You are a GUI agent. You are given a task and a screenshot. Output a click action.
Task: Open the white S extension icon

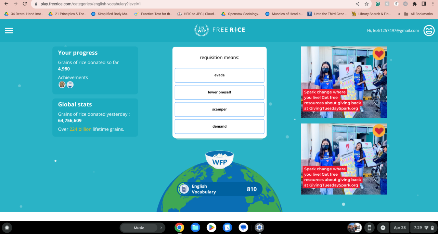click(x=396, y=4)
